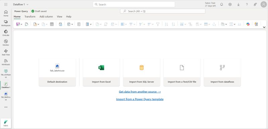Select the Import from SQL Server card
Viewport: 268px width, 129px height.
tap(142, 72)
